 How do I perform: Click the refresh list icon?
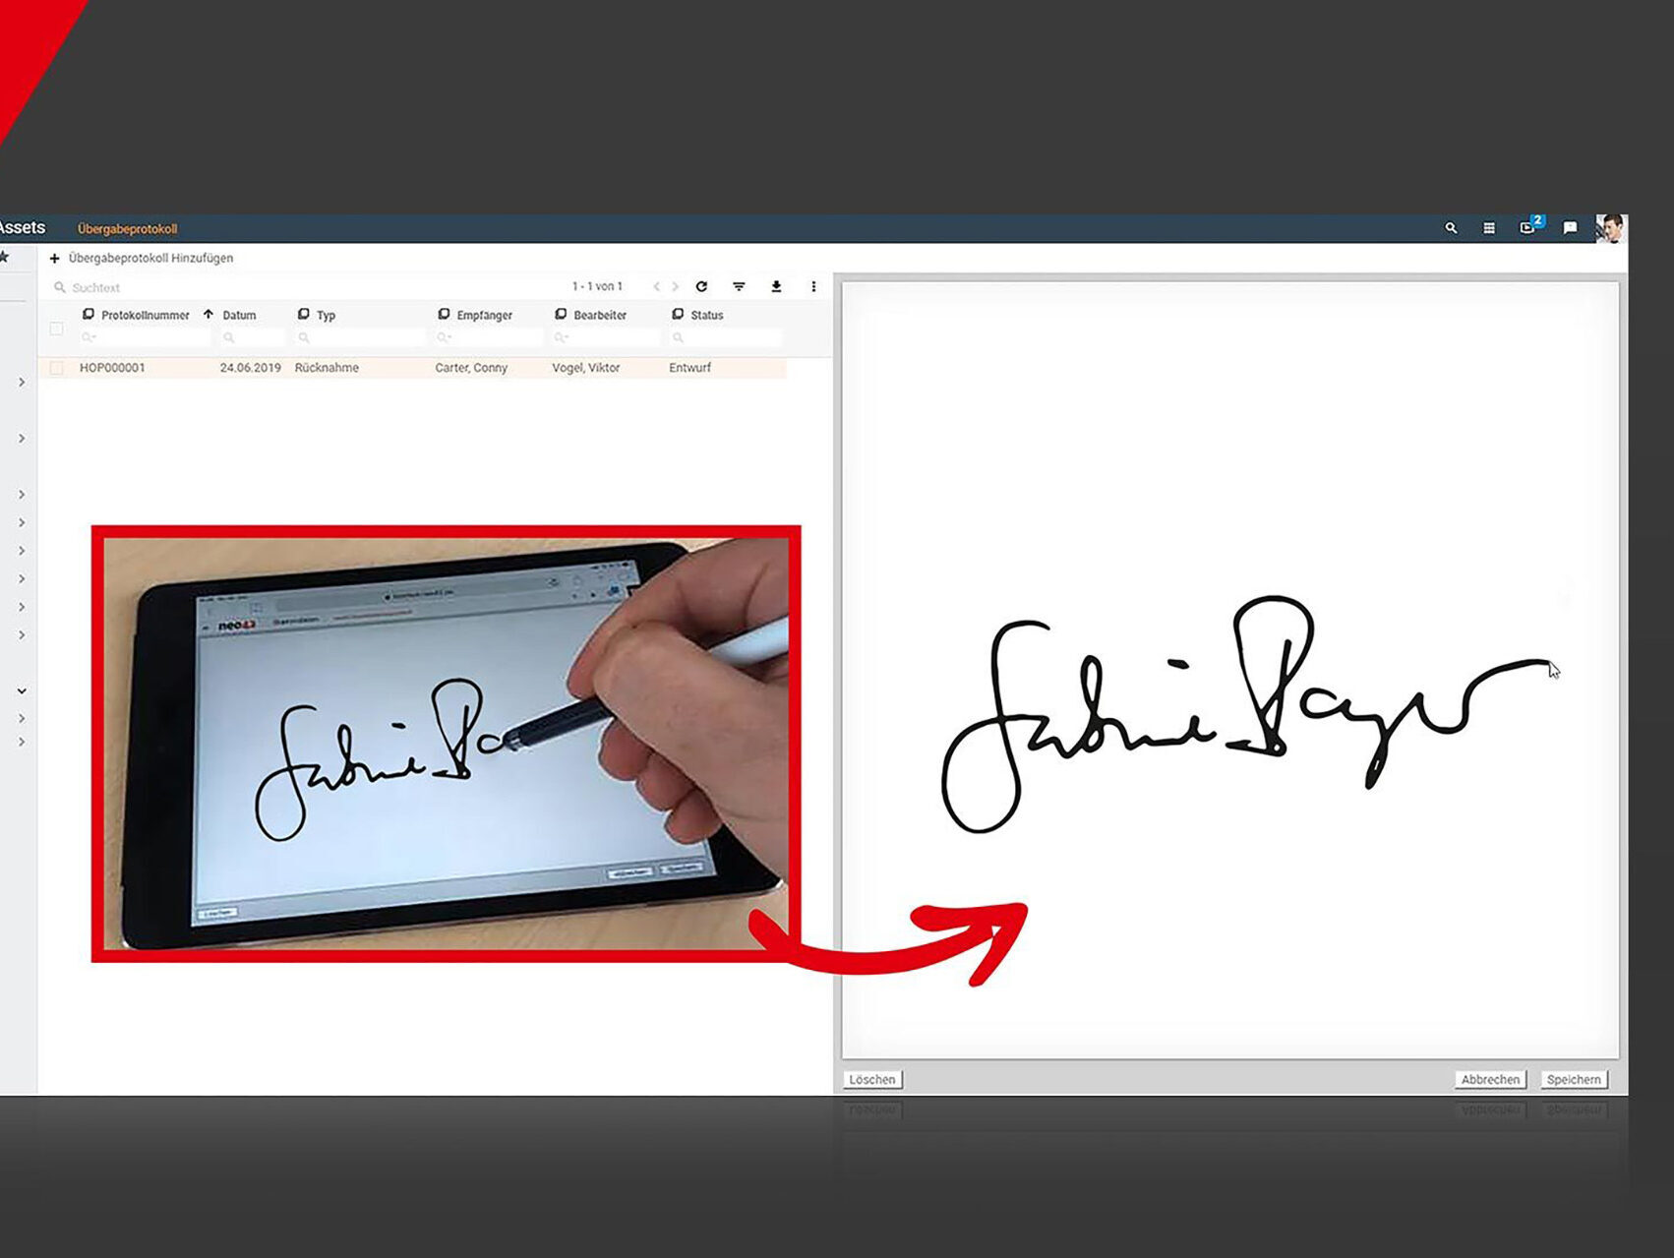coord(701,286)
